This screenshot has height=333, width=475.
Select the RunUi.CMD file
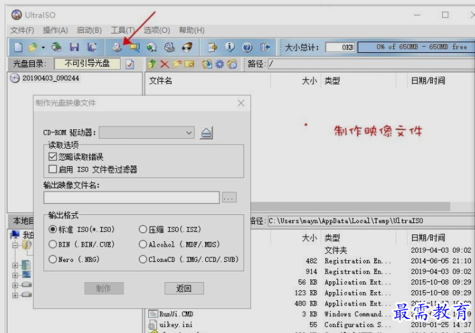click(176, 314)
